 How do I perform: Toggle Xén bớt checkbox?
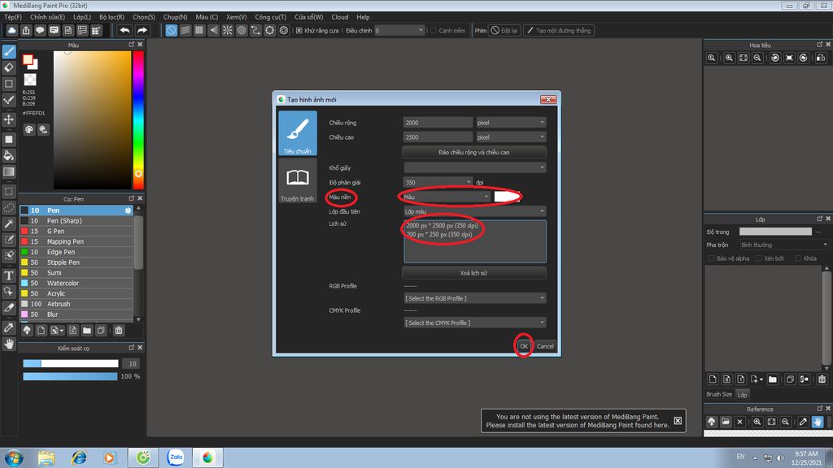click(759, 258)
